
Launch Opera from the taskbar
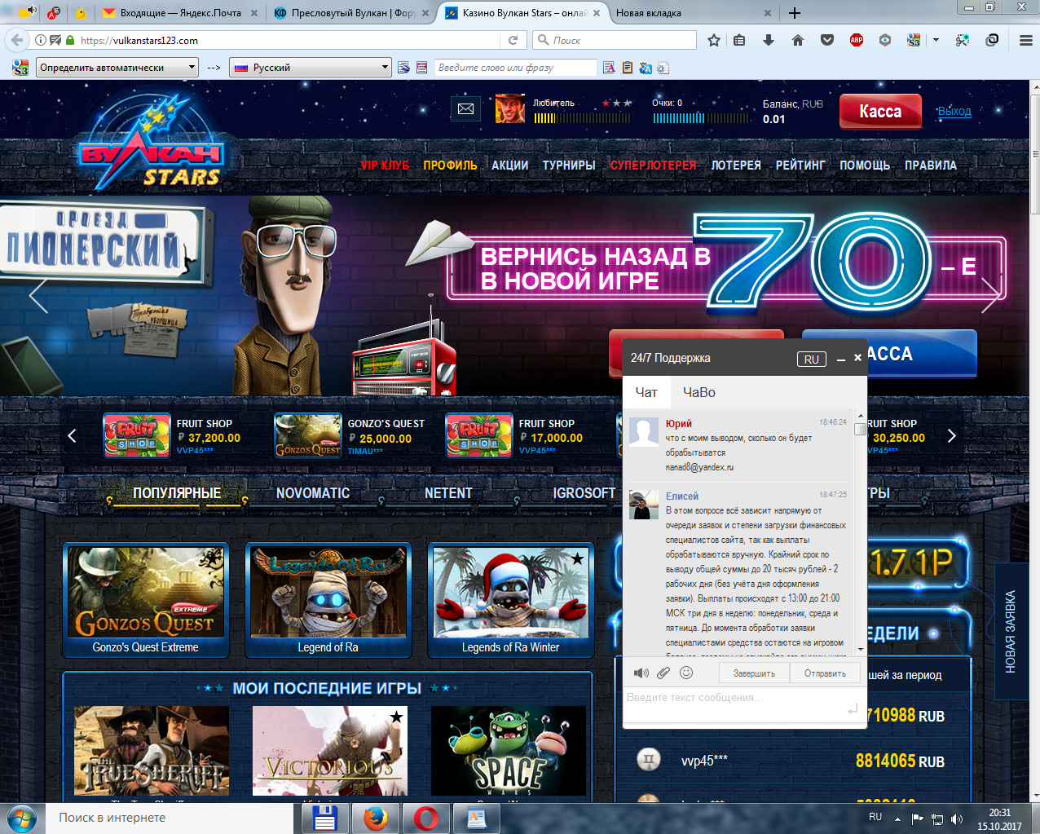(x=425, y=819)
